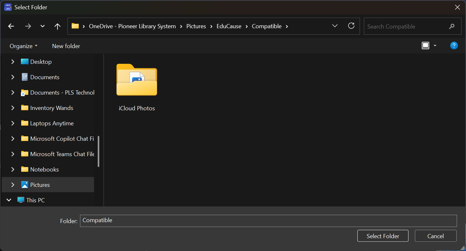
Task: Open the view options dropdown arrow
Action: (x=435, y=46)
